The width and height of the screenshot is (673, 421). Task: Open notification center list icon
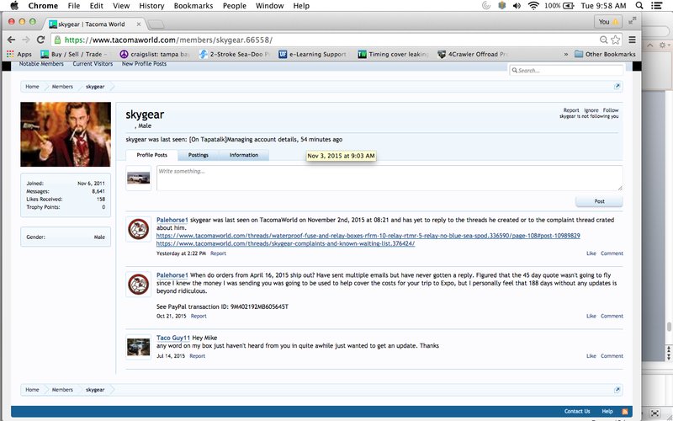pyautogui.click(x=656, y=6)
